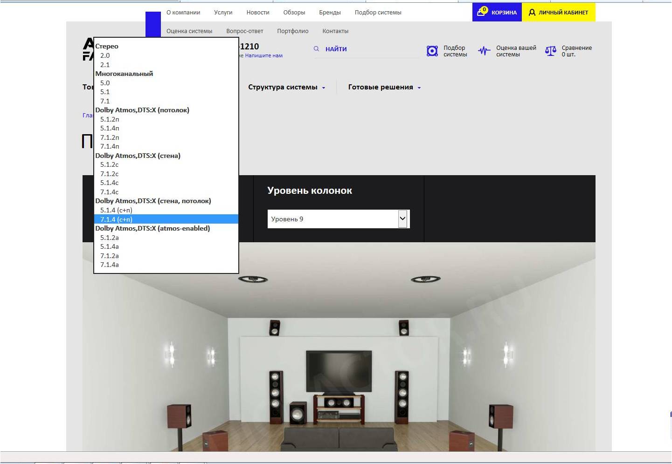672x464 pixels.
Task: Open the cart (Корзина) icon
Action: click(x=482, y=12)
